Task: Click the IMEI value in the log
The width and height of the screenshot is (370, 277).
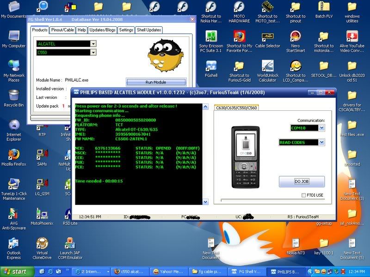Action: click(133, 134)
